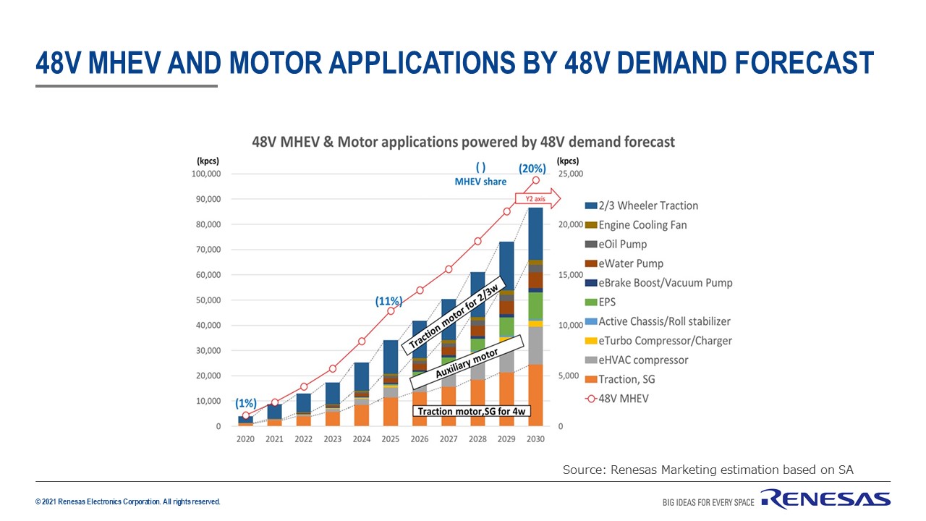Click the 2030 line data point marker
The image size is (926, 521).
(536, 180)
